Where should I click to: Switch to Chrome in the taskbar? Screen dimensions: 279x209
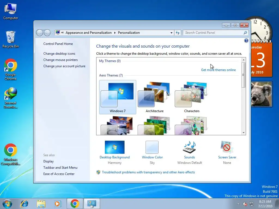click(75, 204)
